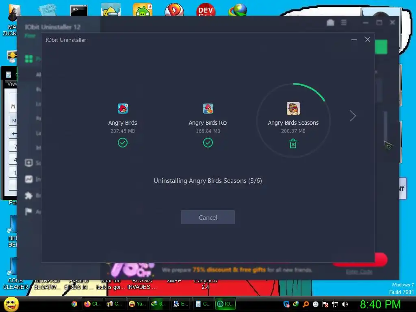Click the Install Monitor chart icon in sidebar
This screenshot has width=416, height=312.
click(29, 179)
